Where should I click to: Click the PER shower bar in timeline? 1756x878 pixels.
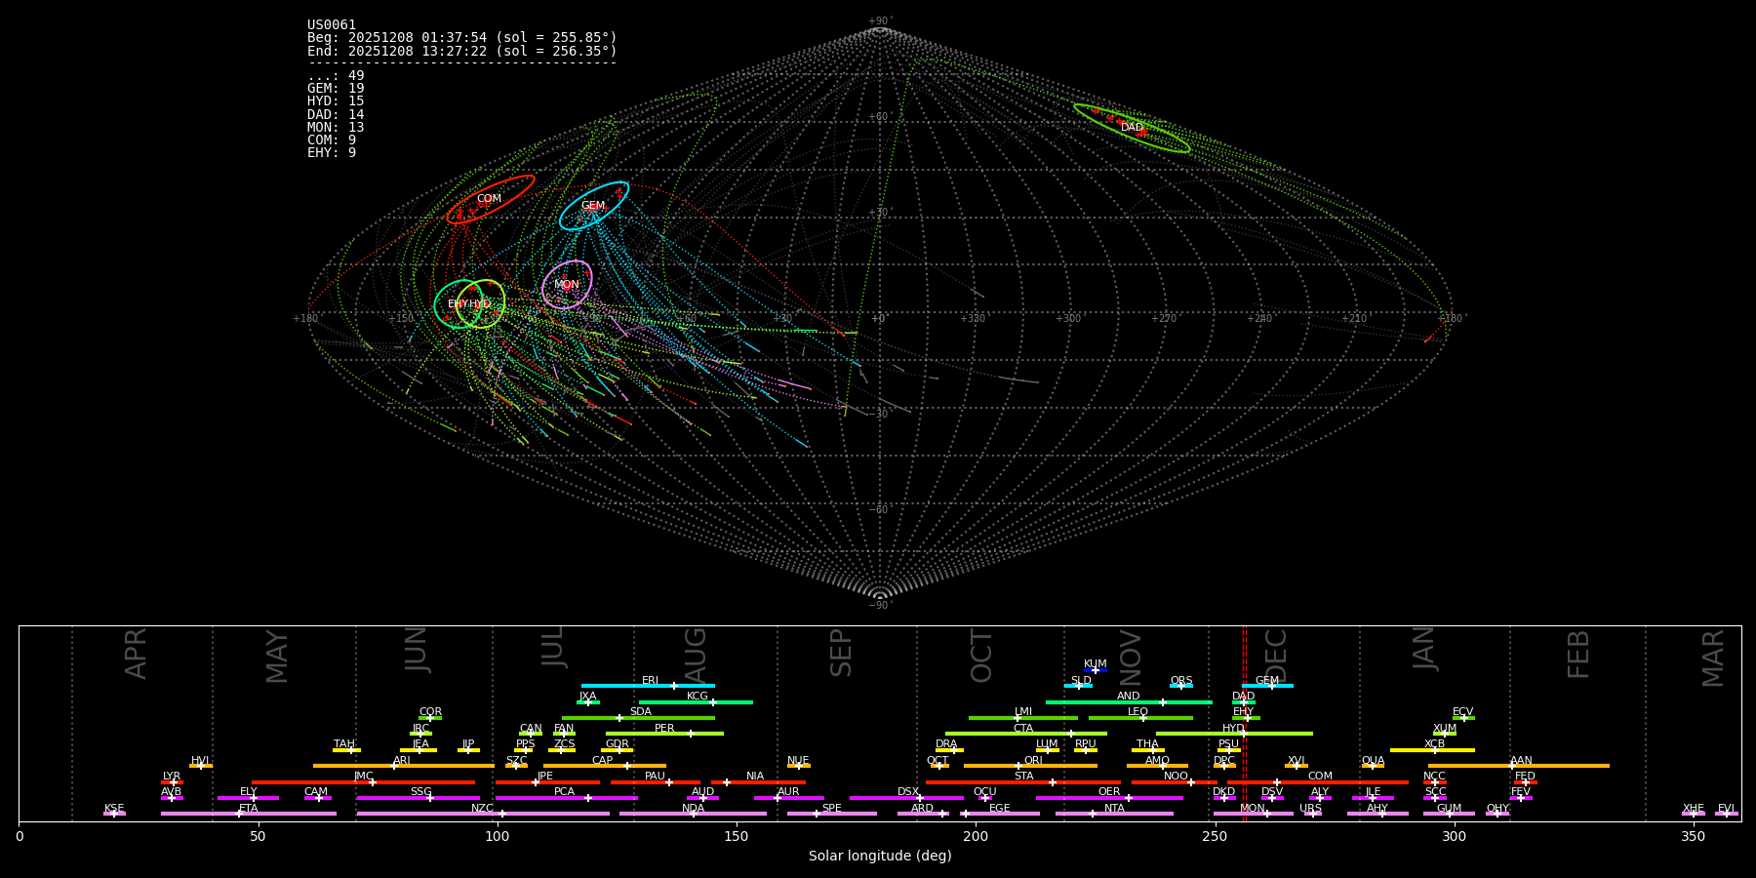tap(664, 734)
